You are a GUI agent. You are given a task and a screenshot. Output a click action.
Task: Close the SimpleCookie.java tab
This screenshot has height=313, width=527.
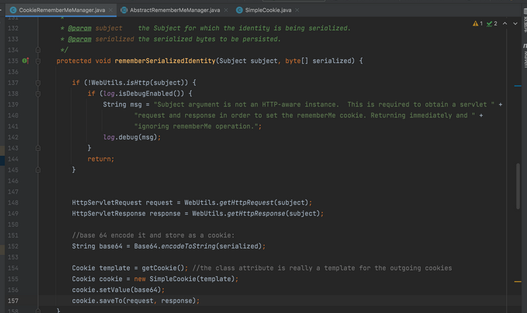coord(297,10)
